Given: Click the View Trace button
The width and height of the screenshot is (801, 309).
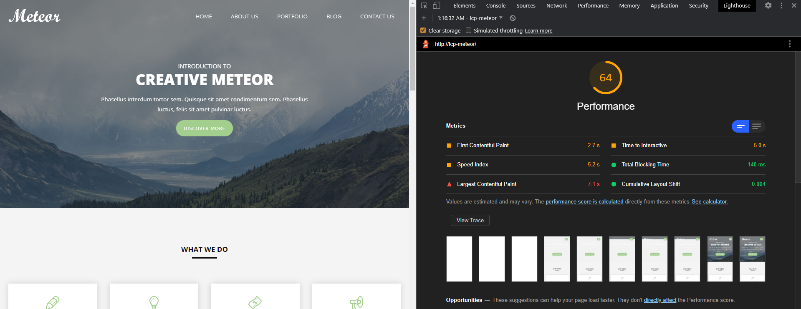Looking at the screenshot, I should (470, 220).
